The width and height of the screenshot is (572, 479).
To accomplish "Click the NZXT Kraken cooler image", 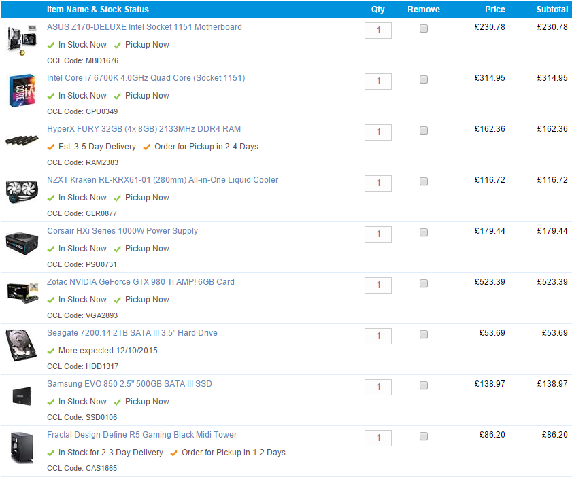I will 22,192.
